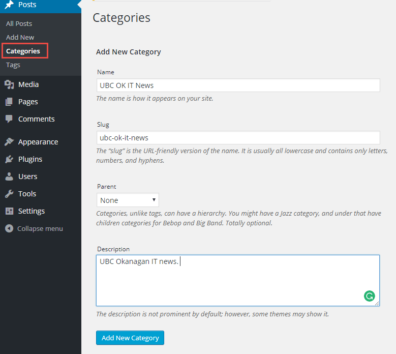This screenshot has height=354, width=396.
Task: Click the Plugins plug icon
Action: (9, 159)
